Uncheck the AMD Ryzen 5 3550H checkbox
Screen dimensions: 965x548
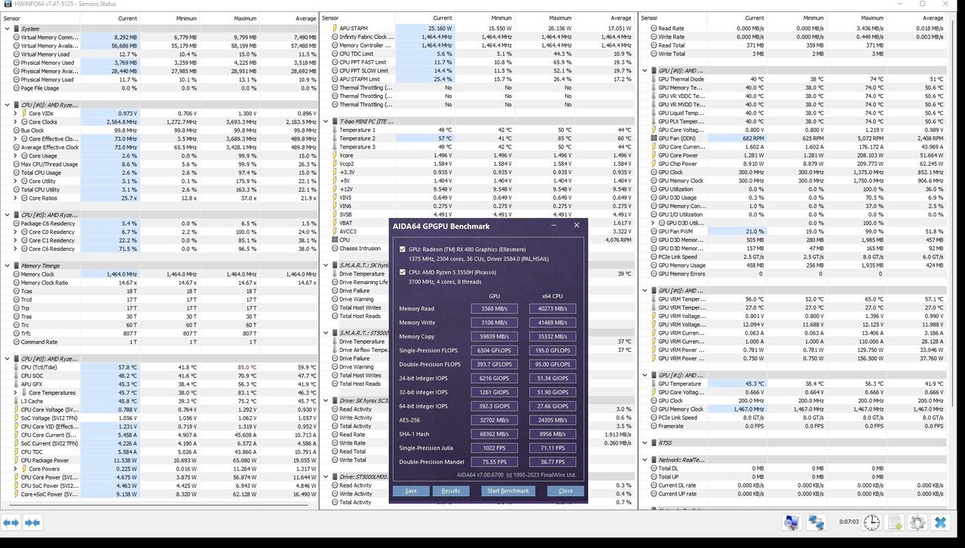[x=402, y=271]
